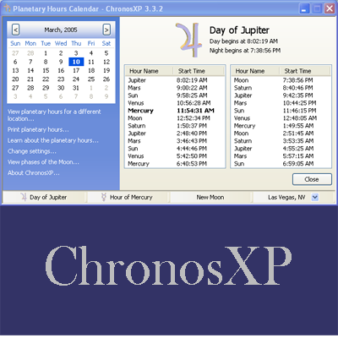
Task: Select March 17 in calendar
Action: [x=76, y=70]
